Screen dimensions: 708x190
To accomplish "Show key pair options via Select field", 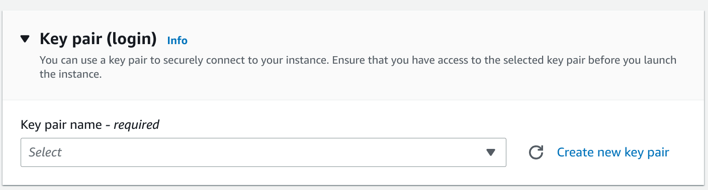I will click(x=263, y=152).
